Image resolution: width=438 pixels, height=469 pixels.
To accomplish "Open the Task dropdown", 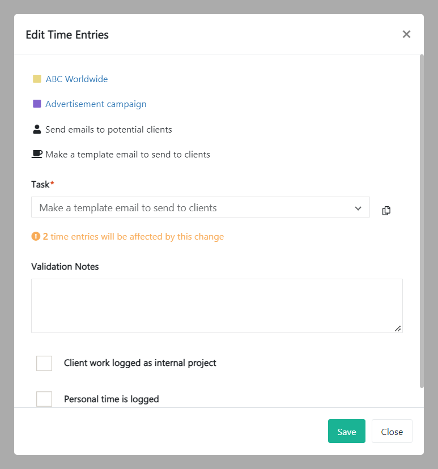I will point(193,208).
